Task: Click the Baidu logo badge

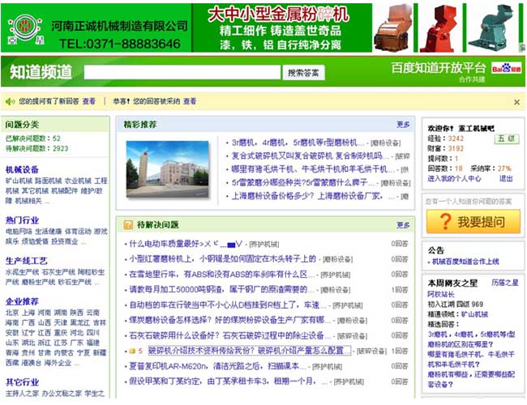Action: coord(507,69)
